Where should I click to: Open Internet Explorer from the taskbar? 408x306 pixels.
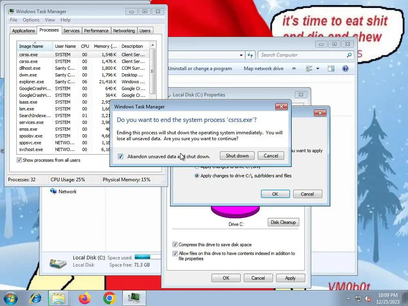(x=35, y=298)
